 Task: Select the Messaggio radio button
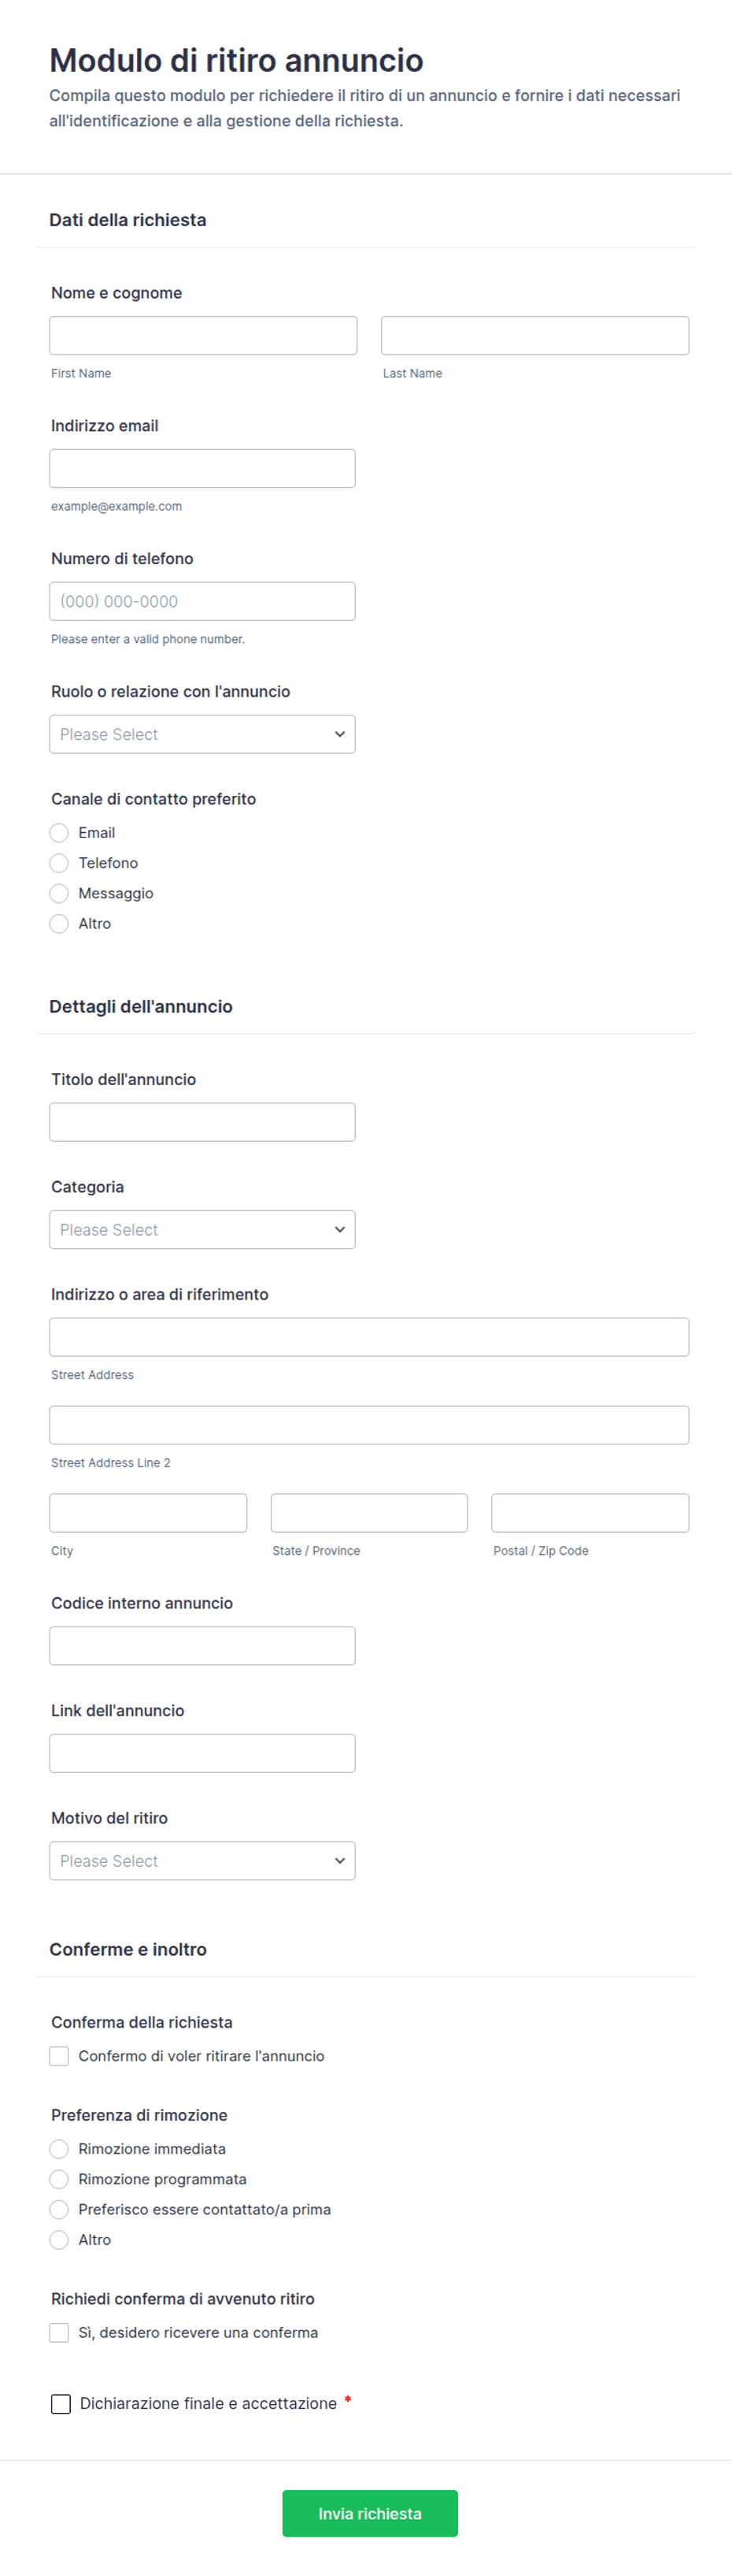(60, 893)
